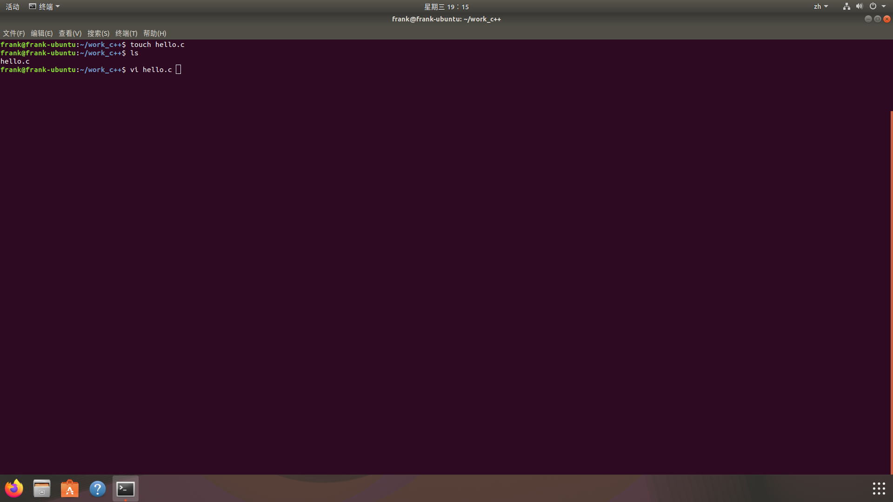Open the Files manager dock icon
893x502 pixels.
42,489
